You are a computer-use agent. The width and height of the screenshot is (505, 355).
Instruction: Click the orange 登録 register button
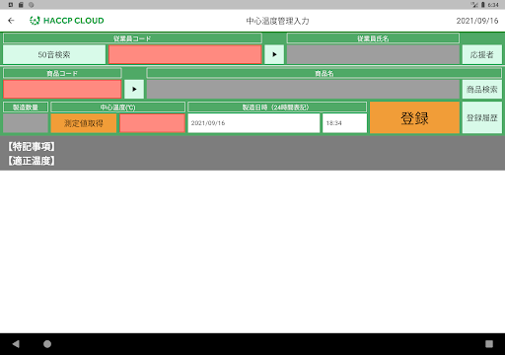click(x=414, y=117)
